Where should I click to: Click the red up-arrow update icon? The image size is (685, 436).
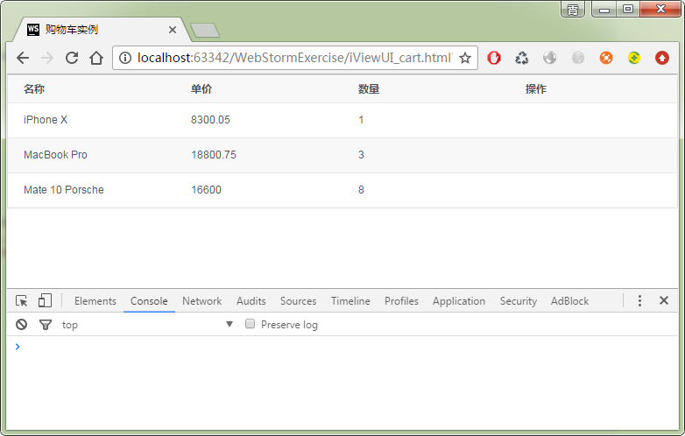(662, 58)
